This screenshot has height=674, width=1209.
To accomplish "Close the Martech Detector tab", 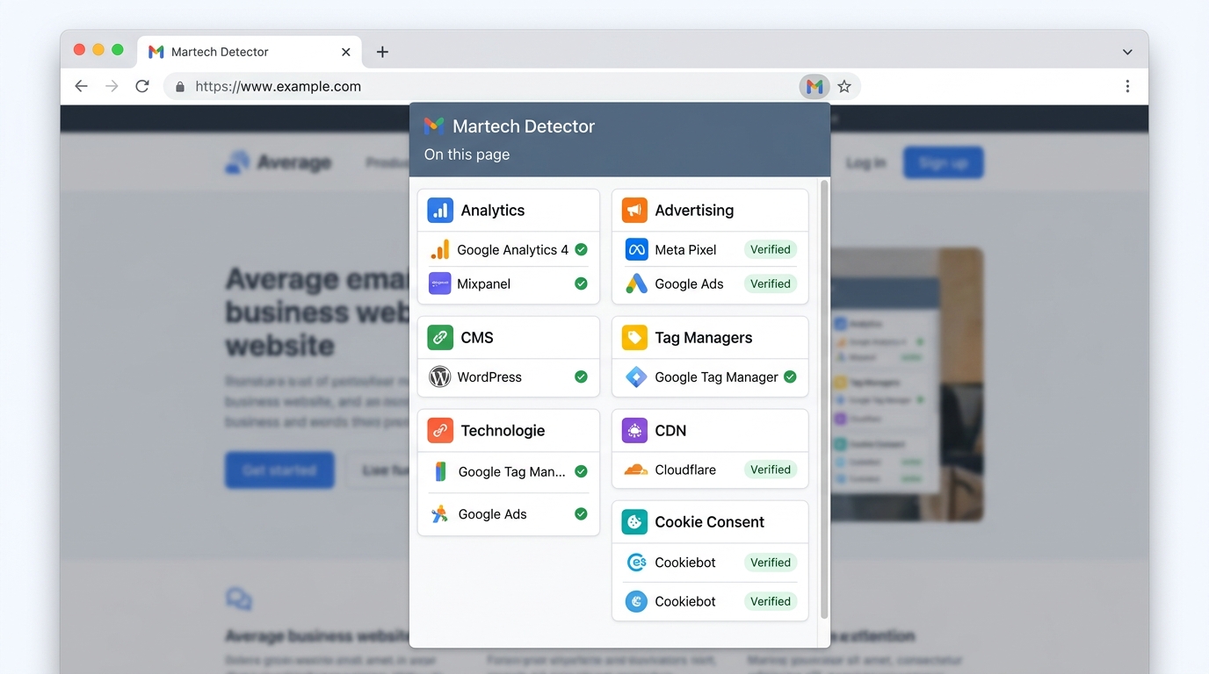I will (x=346, y=52).
